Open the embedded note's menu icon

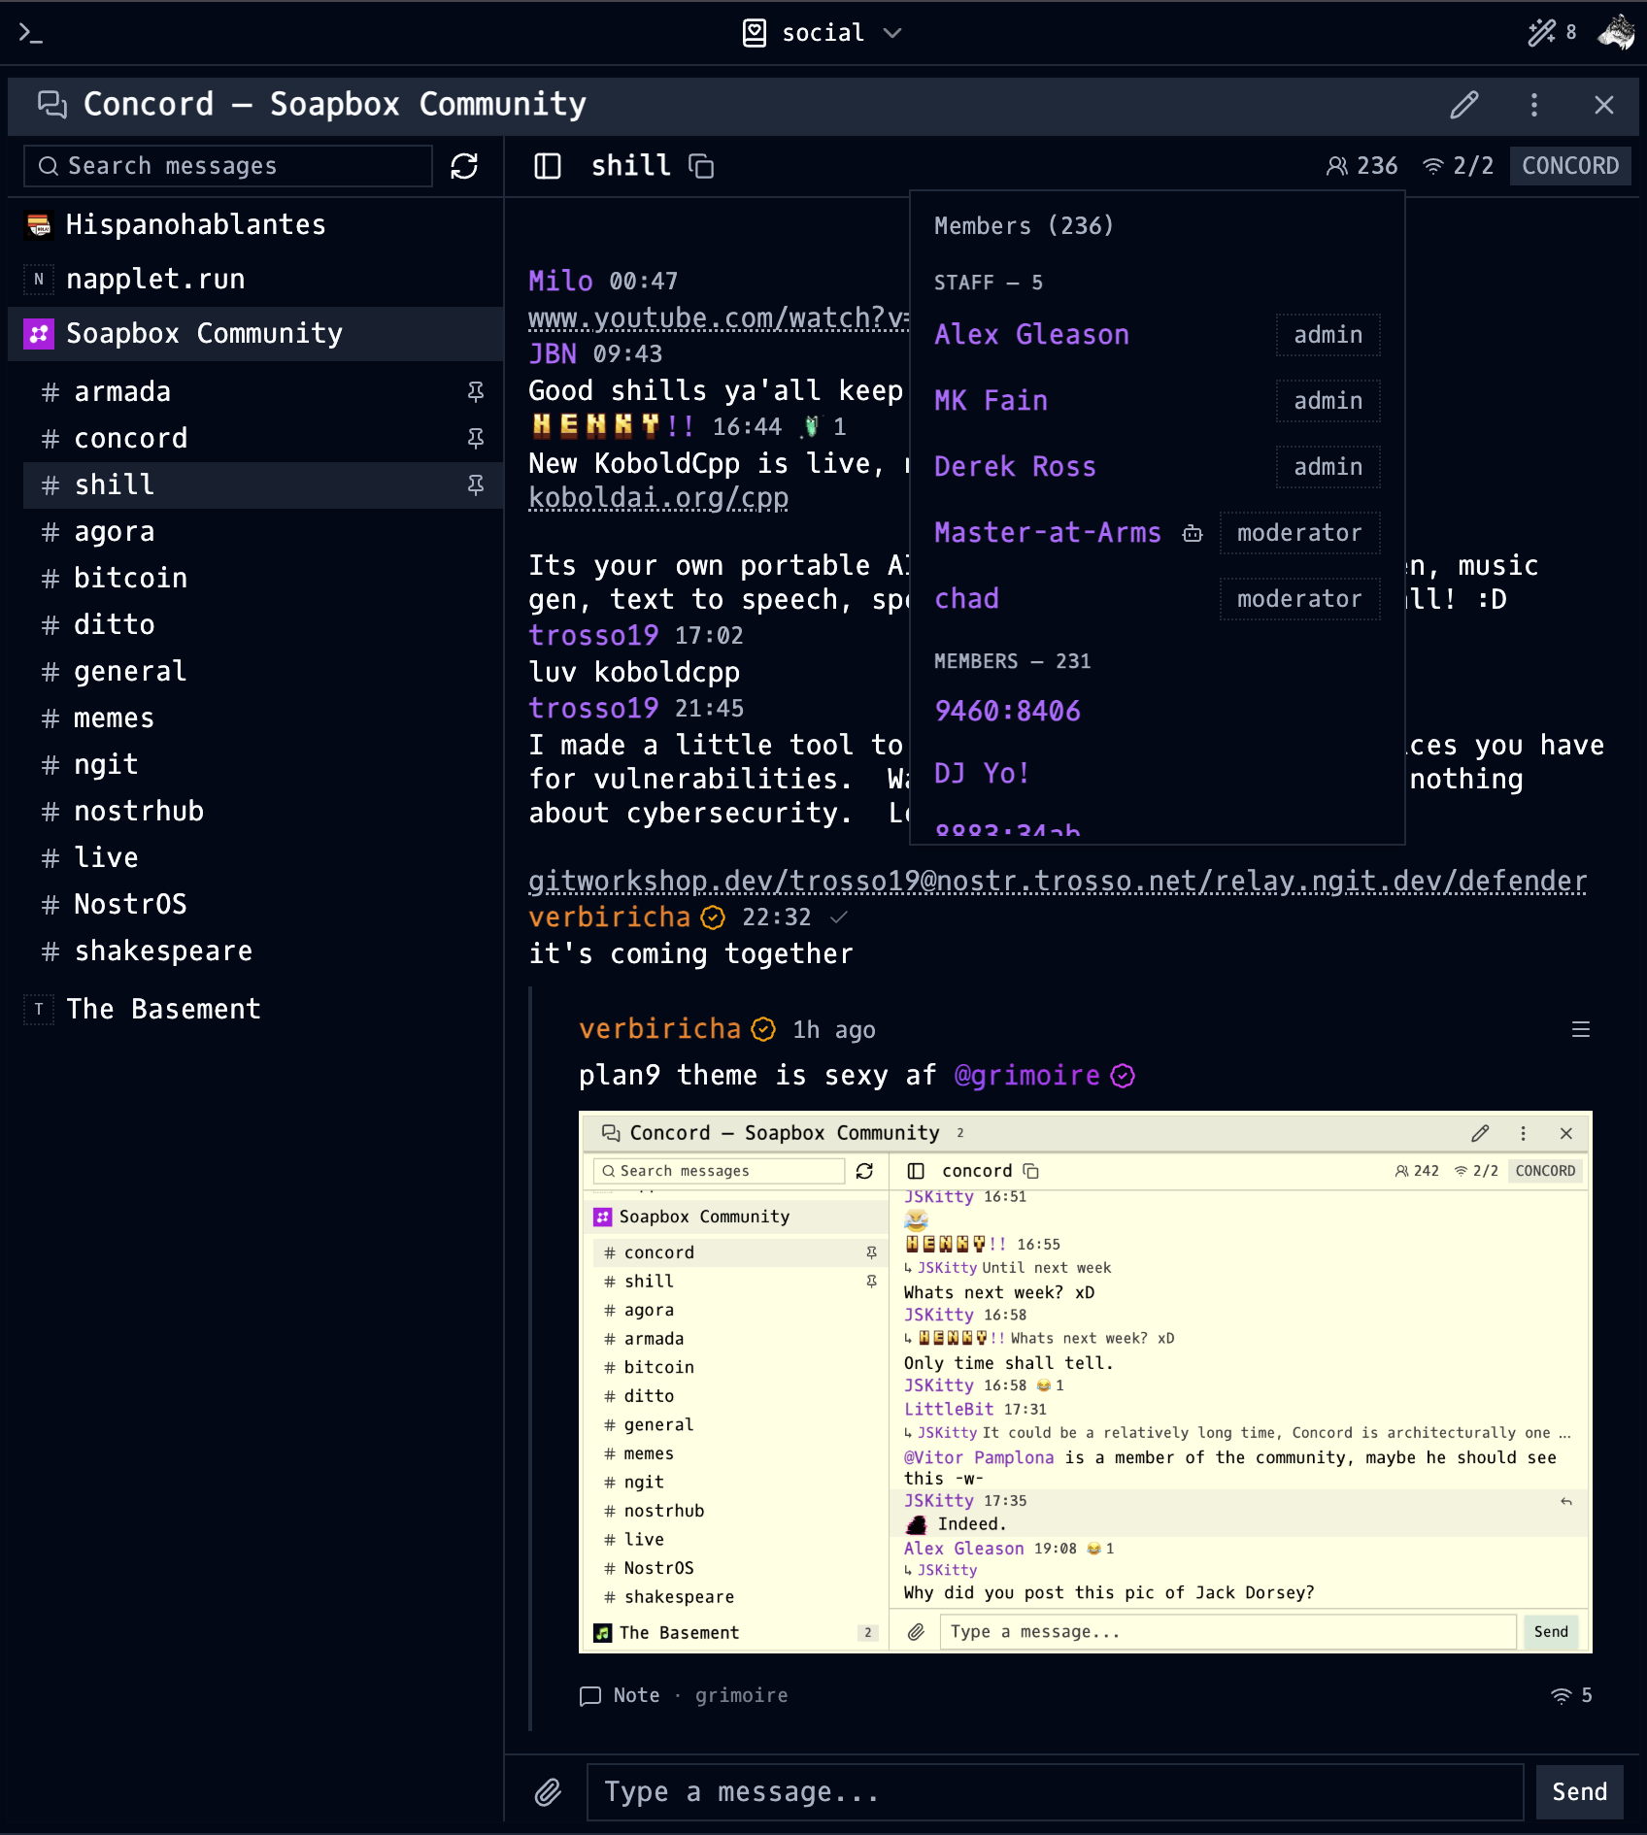pyautogui.click(x=1581, y=1029)
